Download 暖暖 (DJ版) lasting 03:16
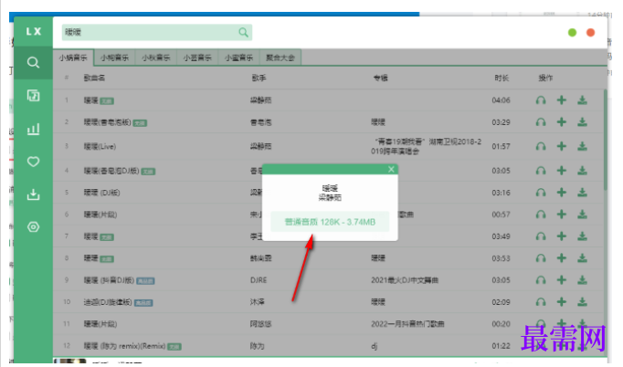This screenshot has height=367, width=623. click(582, 193)
